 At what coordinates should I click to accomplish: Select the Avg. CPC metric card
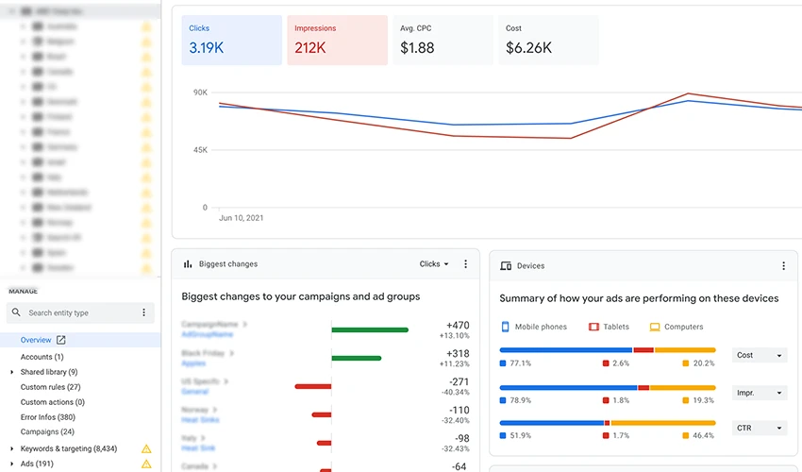[x=443, y=40]
